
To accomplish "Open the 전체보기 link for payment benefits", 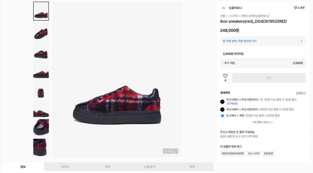I will (x=301, y=93).
